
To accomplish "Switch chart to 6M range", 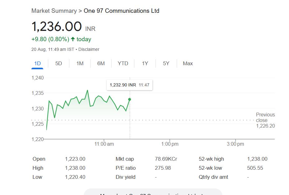I will click(x=101, y=64).
